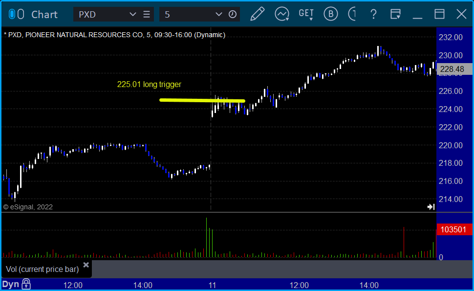Click the GET toolbar icon
The height and width of the screenshot is (291, 474).
306,14
